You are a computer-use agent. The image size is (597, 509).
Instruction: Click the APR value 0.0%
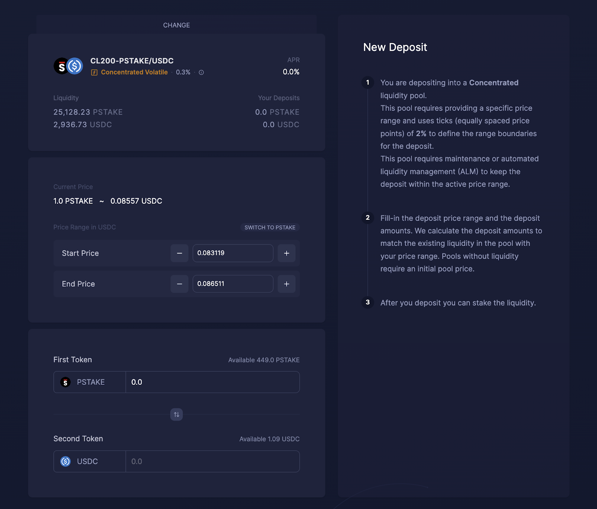[291, 72]
